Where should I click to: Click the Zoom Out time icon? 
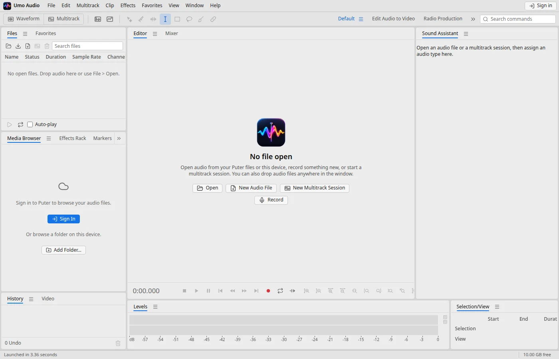point(343,291)
